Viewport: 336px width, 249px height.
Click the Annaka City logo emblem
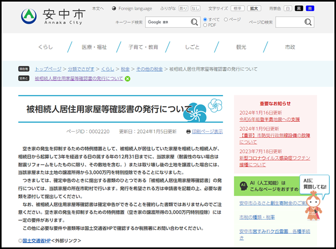tap(29, 16)
